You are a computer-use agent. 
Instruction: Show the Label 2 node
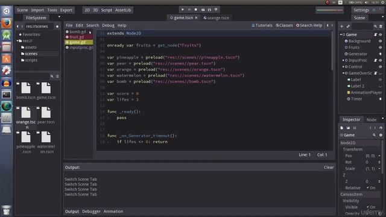pyautogui.click(x=381, y=86)
